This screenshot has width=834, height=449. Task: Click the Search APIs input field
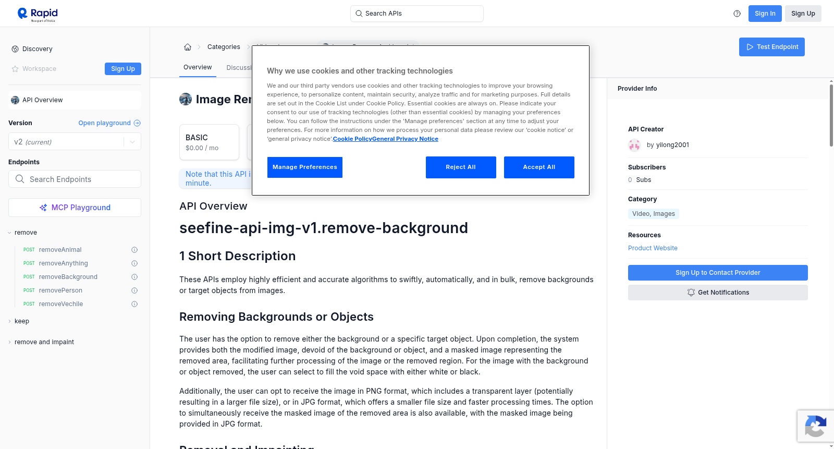(x=417, y=14)
